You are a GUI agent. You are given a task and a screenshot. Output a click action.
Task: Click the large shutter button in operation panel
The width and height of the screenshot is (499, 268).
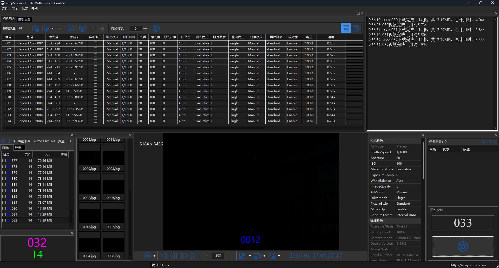(x=463, y=246)
